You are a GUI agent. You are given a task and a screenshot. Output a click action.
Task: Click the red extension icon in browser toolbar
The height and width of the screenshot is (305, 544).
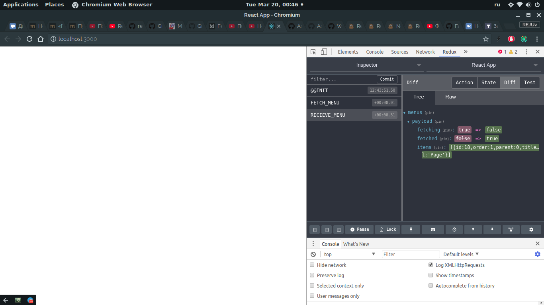[511, 39]
